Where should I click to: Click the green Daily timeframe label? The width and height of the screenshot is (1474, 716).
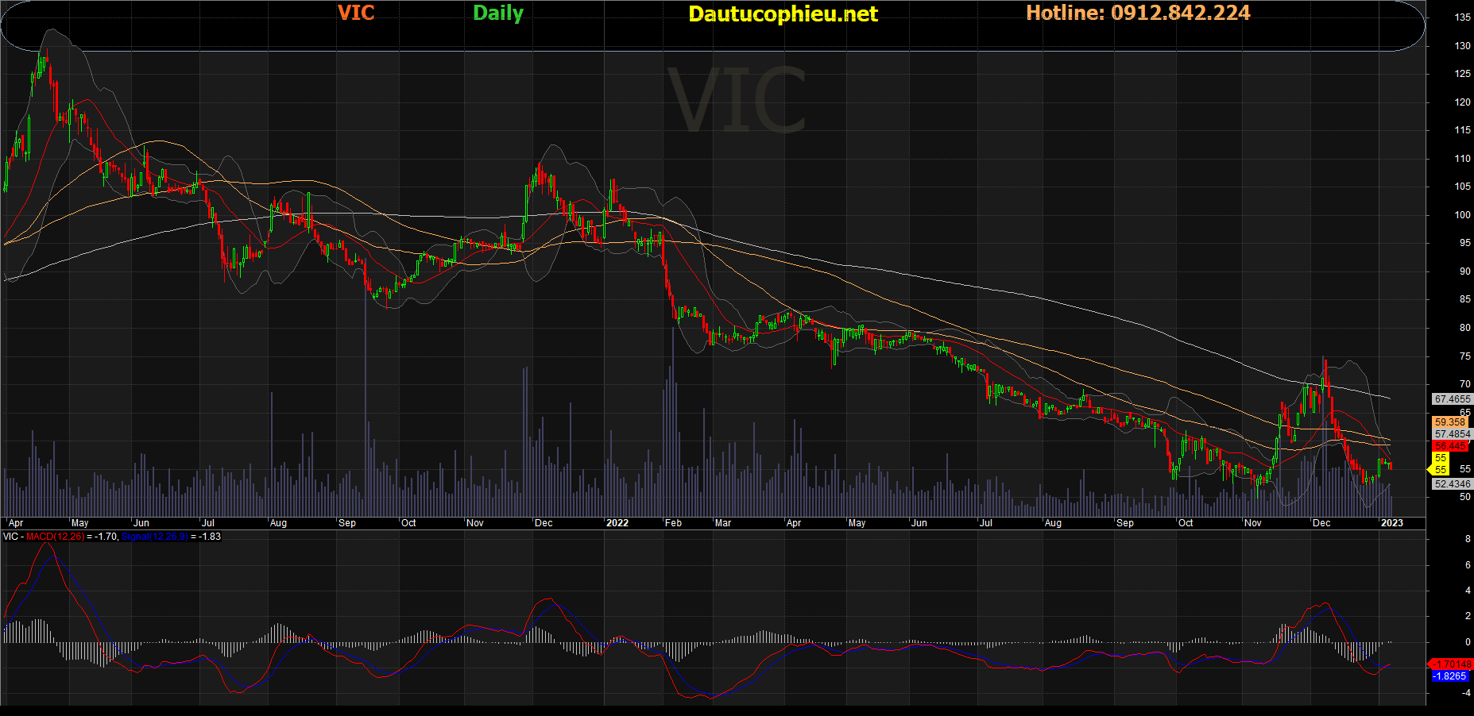click(x=498, y=13)
